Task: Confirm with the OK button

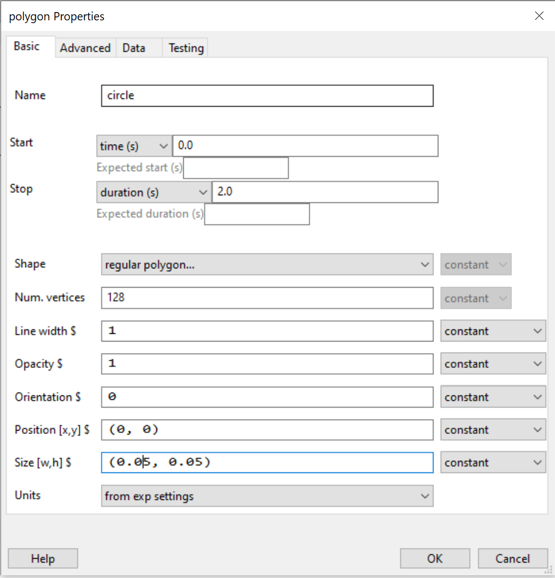Action: click(435, 559)
